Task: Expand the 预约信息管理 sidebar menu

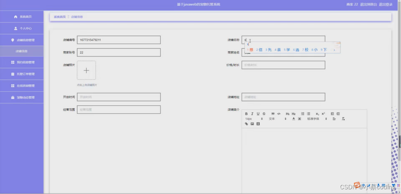Action: (x=22, y=62)
